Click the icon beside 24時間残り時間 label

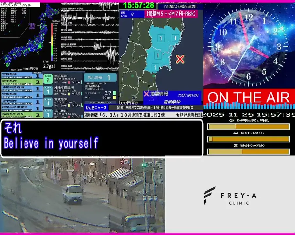point(232,120)
